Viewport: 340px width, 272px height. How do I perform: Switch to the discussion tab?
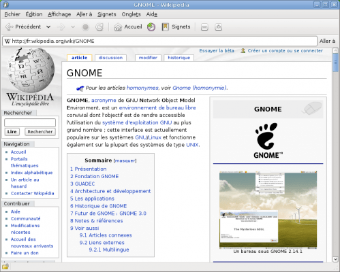[x=110, y=58]
